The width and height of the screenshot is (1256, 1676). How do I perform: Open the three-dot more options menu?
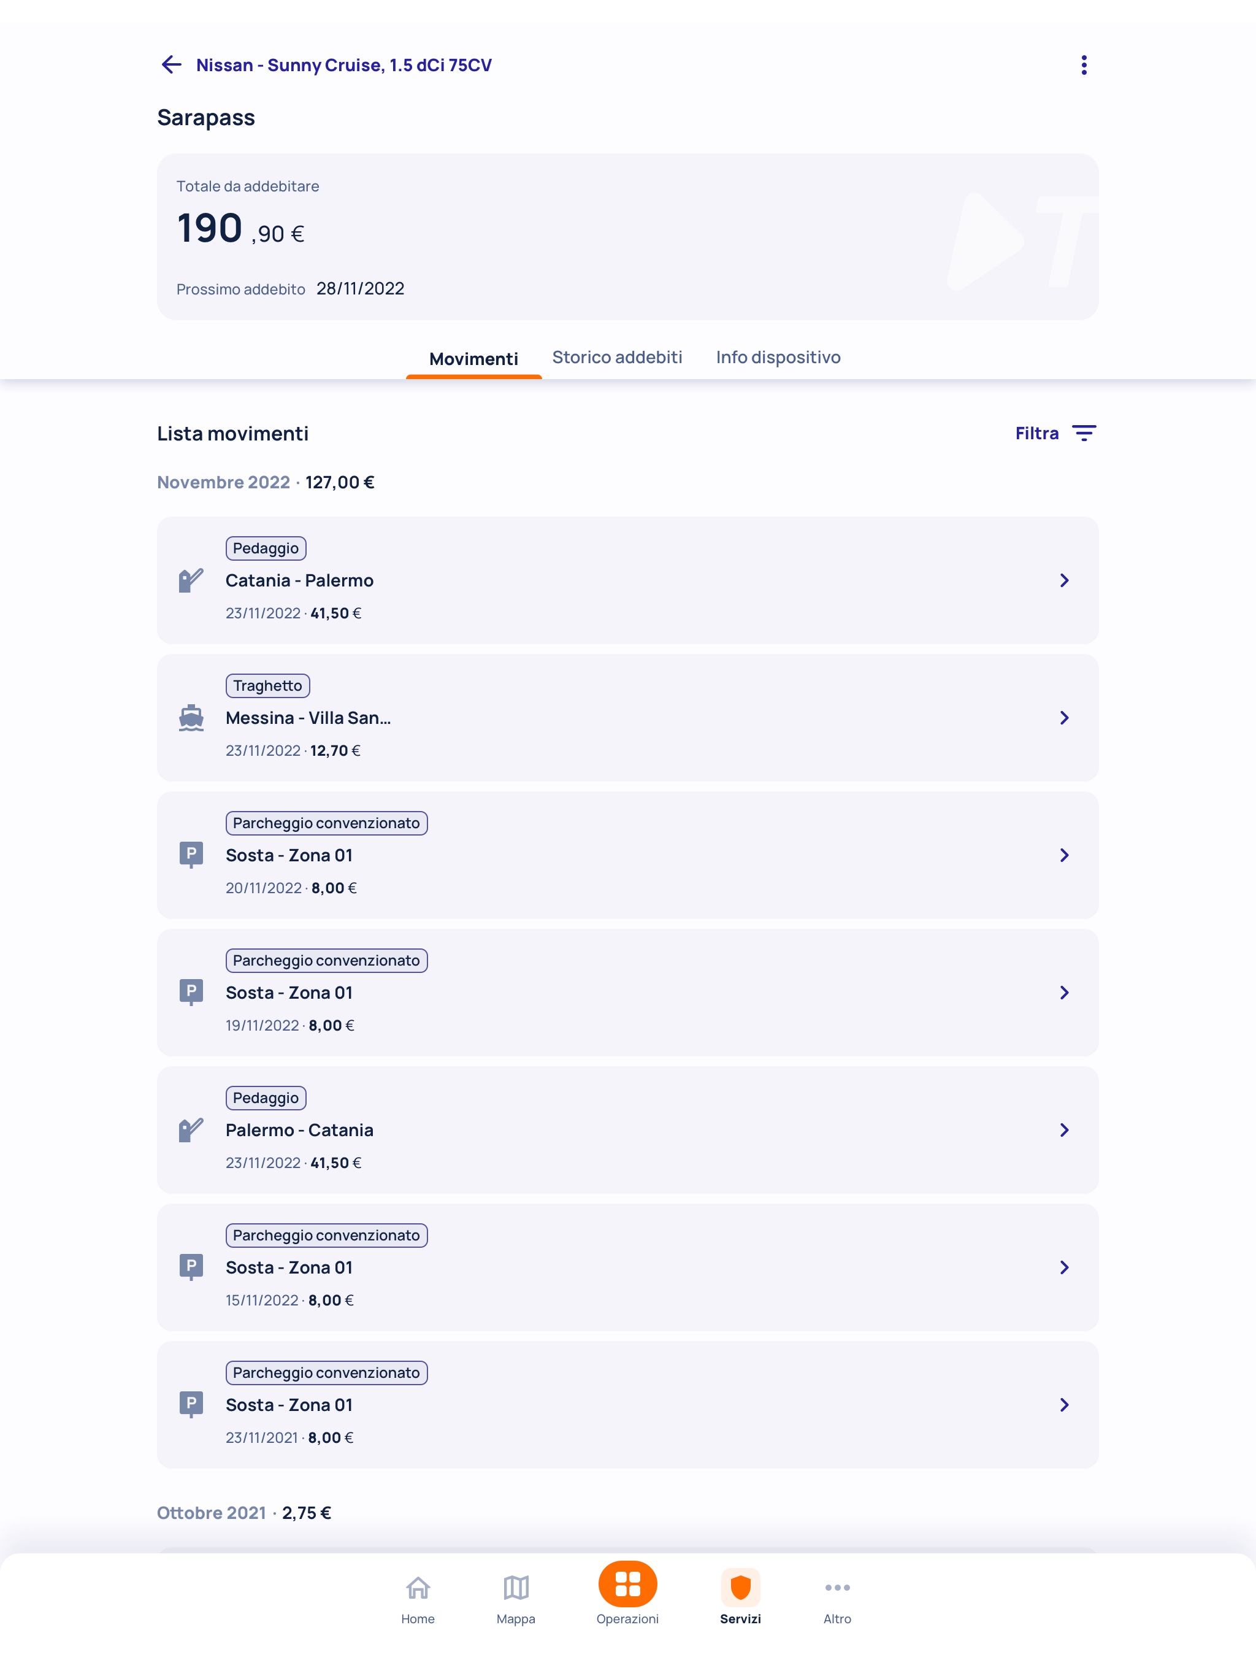click(1083, 65)
